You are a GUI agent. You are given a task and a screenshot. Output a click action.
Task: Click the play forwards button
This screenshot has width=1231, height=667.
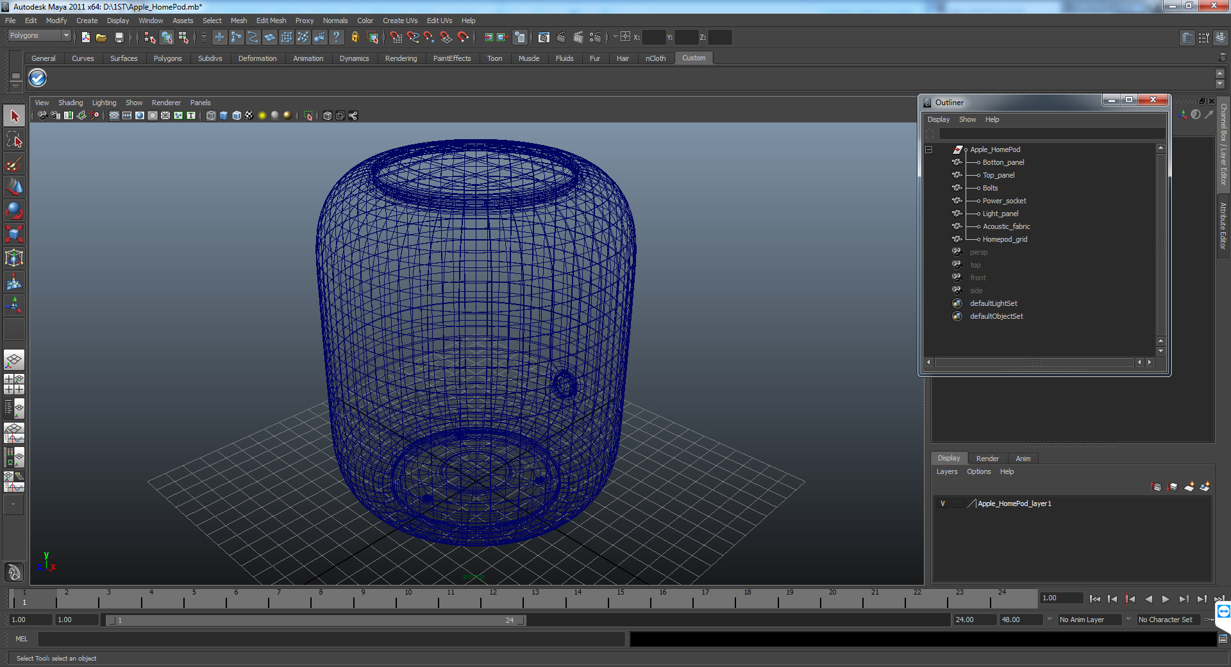(x=1166, y=599)
